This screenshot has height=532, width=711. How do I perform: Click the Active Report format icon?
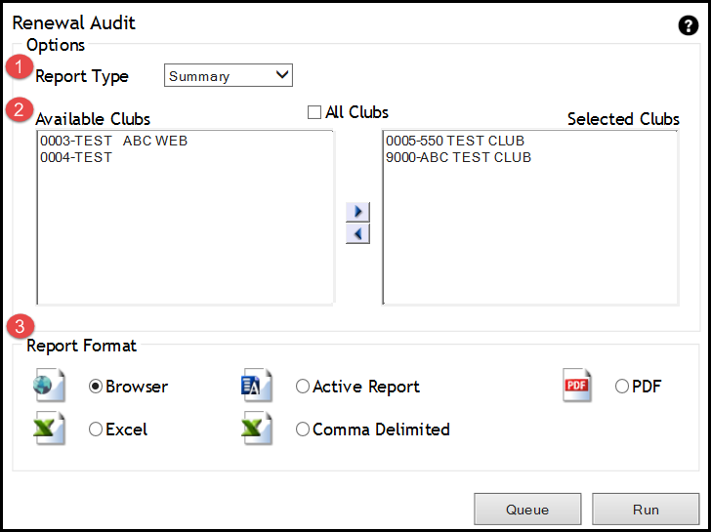click(x=256, y=387)
